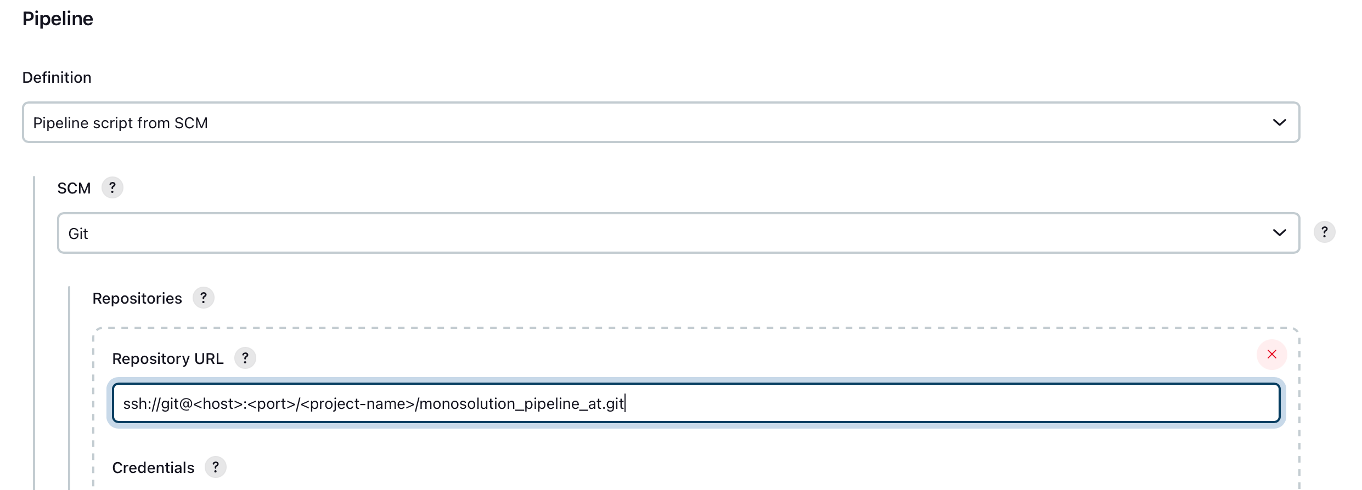Expand the Definition dropdown chevron
The image size is (1362, 490).
(1279, 122)
